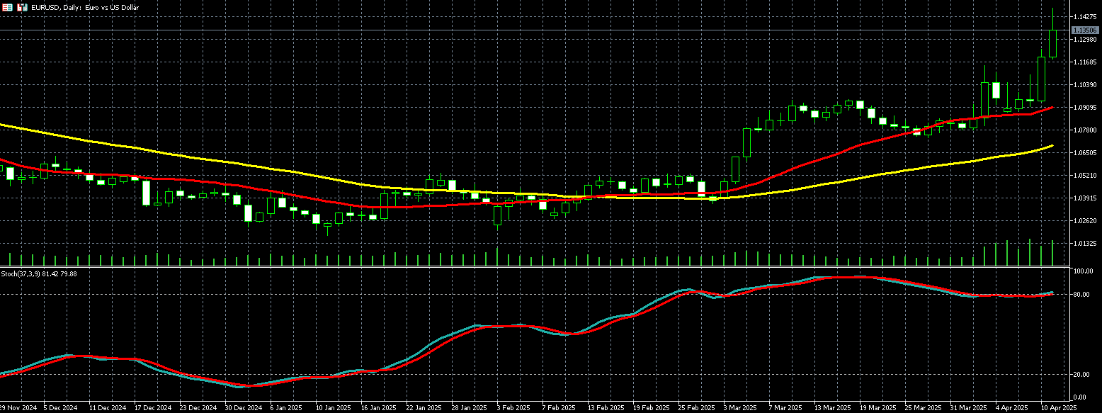1102x413 pixels.
Task: Open the one-click trading panel icon
Action: (x=6, y=7)
